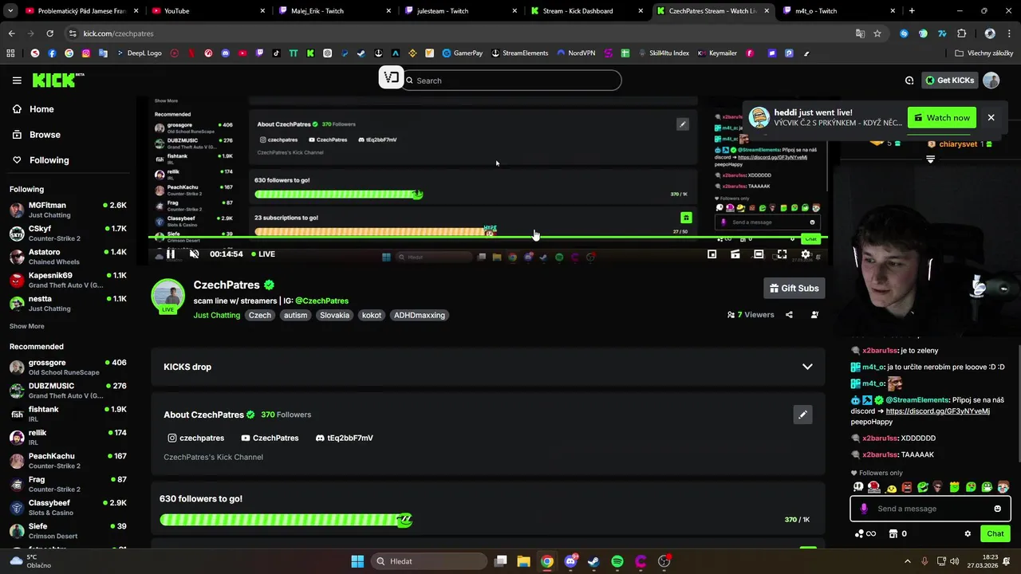Pause the live stream video
The height and width of the screenshot is (574, 1021).
coord(171,254)
